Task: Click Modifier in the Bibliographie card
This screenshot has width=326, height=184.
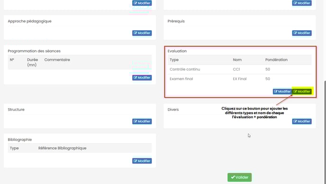Action: [x=142, y=161]
